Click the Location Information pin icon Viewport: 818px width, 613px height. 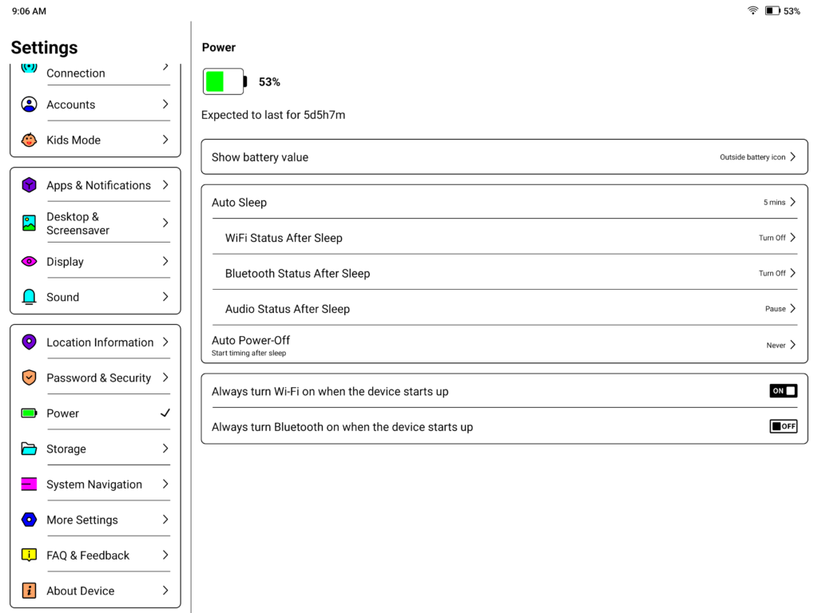coord(29,342)
